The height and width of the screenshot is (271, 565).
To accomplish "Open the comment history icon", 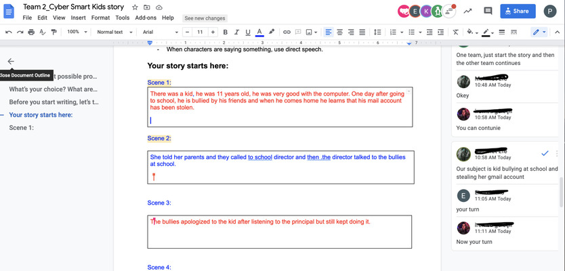I will pos(488,11).
